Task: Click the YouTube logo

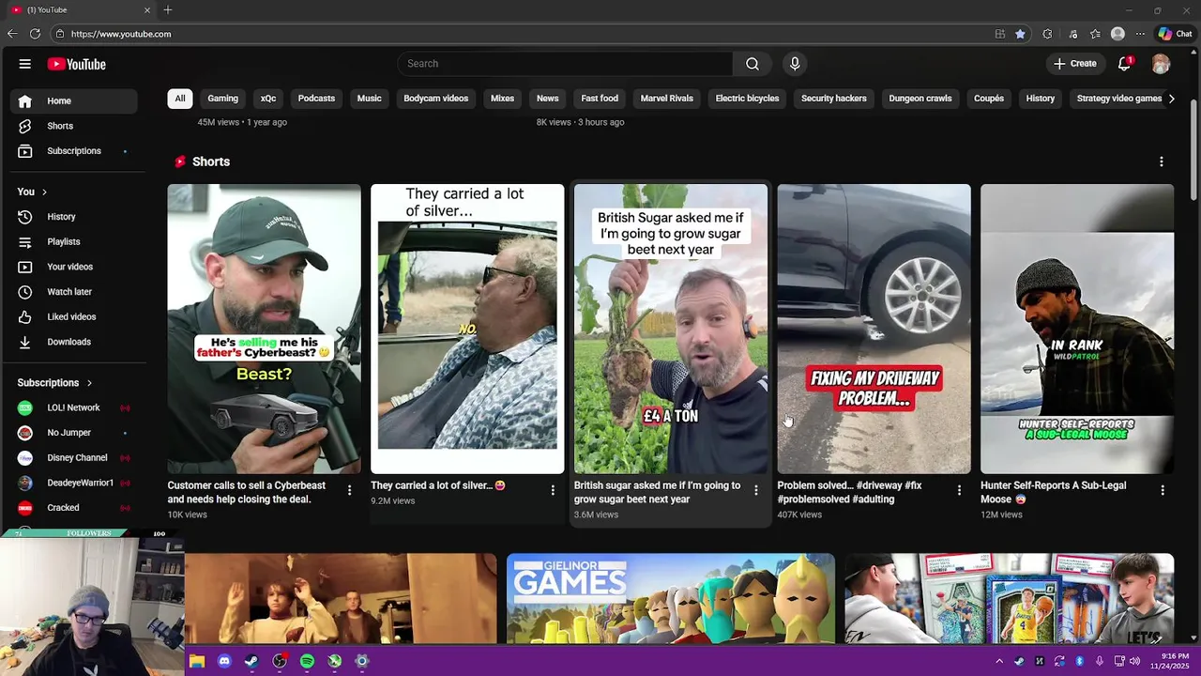Action: point(77,64)
